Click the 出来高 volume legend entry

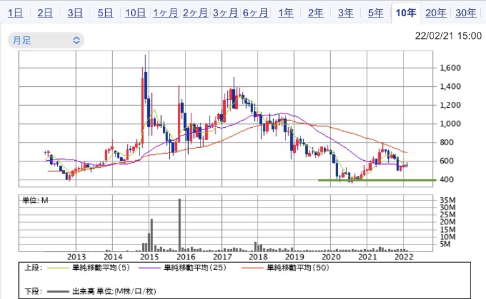(114, 291)
